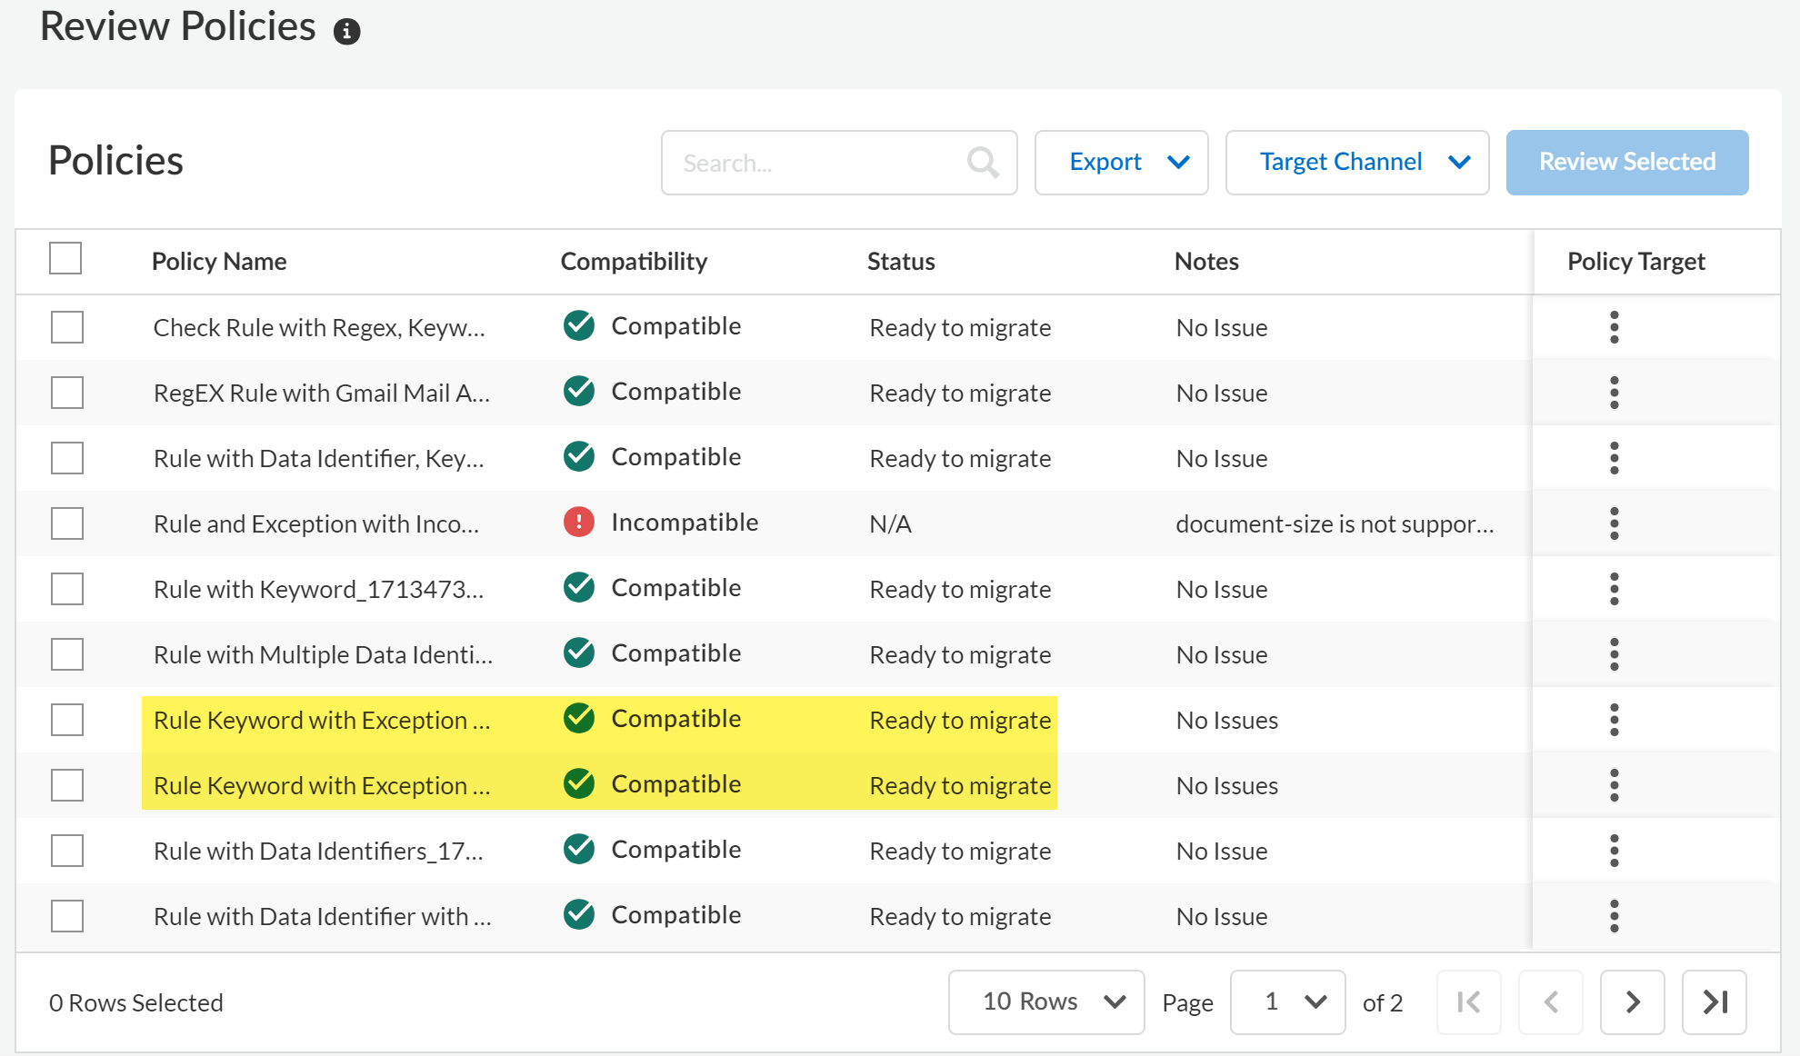Viewport: 1800px width, 1056px height.
Task: Click the info icon beside Review Policies
Action: [x=346, y=32]
